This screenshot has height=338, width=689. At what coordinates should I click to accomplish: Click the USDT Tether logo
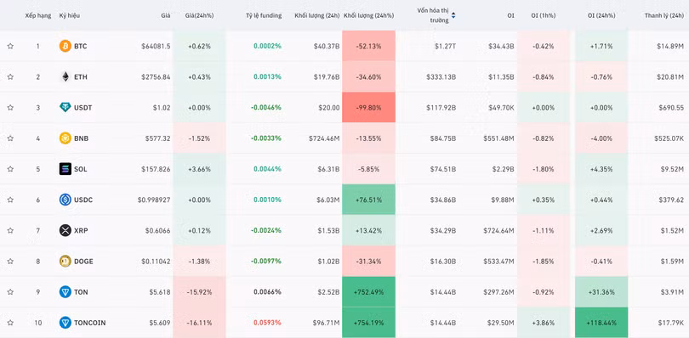(x=65, y=108)
